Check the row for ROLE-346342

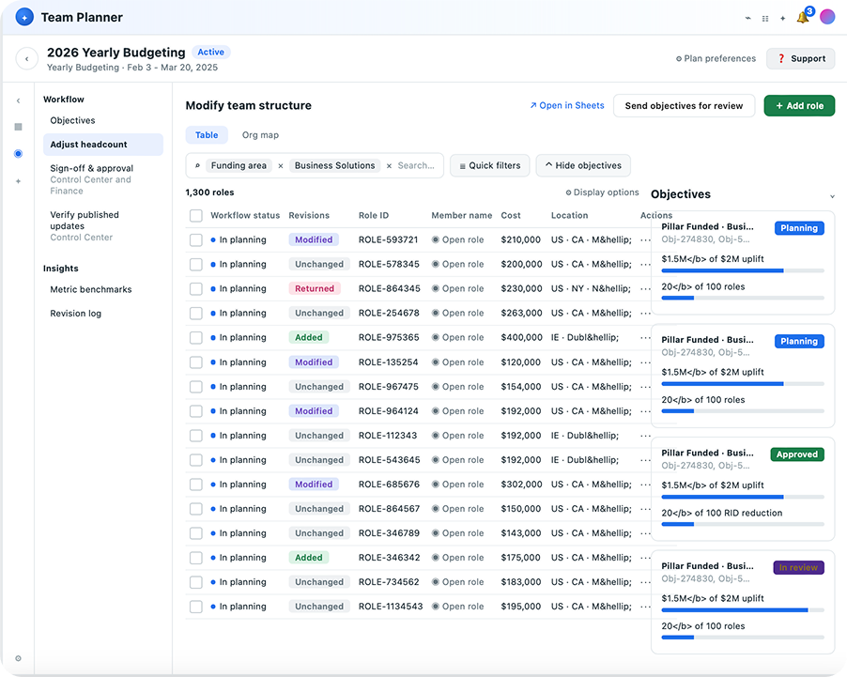(196, 558)
